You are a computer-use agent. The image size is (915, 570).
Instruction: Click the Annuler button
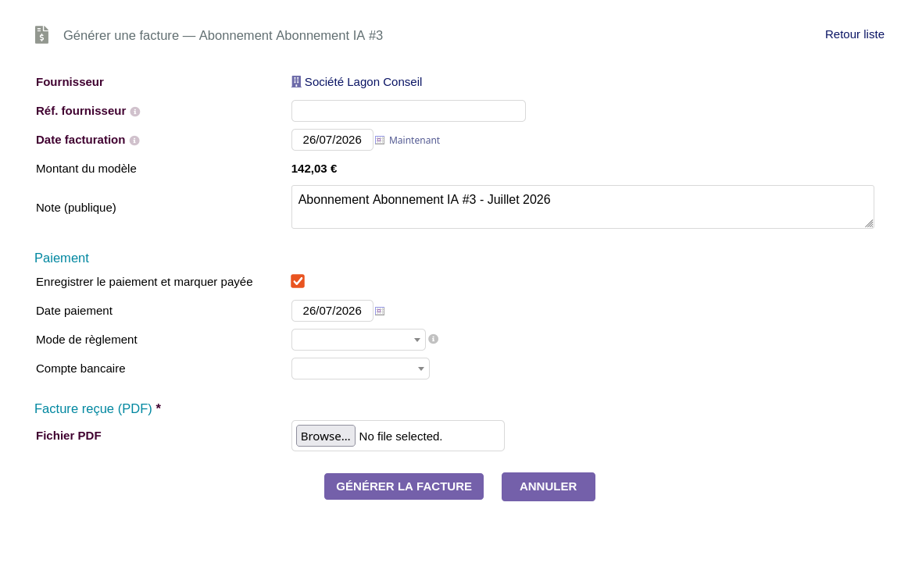pos(548,486)
